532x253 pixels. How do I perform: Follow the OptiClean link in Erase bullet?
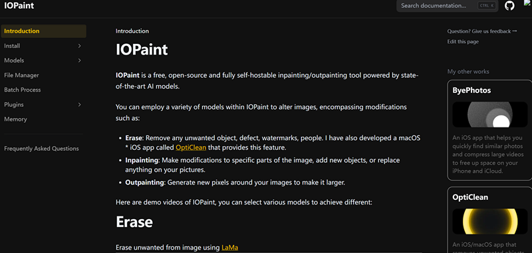click(x=191, y=147)
